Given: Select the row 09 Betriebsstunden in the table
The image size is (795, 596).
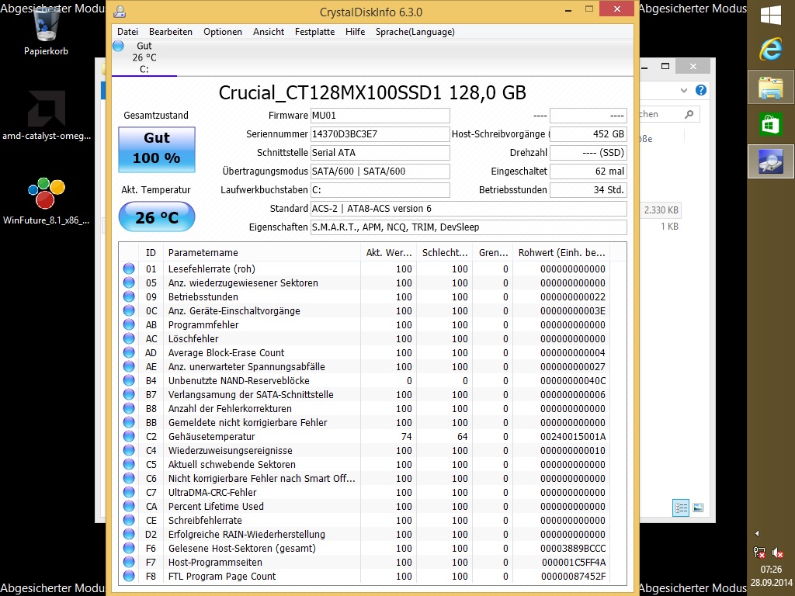Looking at the screenshot, I should pyautogui.click(x=364, y=297).
